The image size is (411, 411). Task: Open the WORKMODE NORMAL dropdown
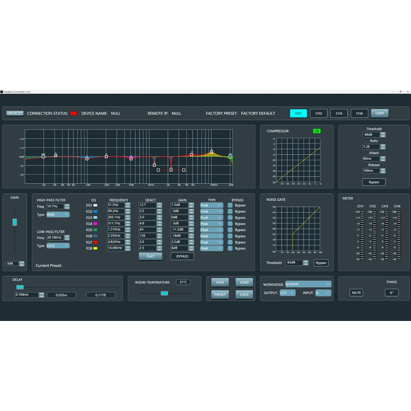(308, 284)
